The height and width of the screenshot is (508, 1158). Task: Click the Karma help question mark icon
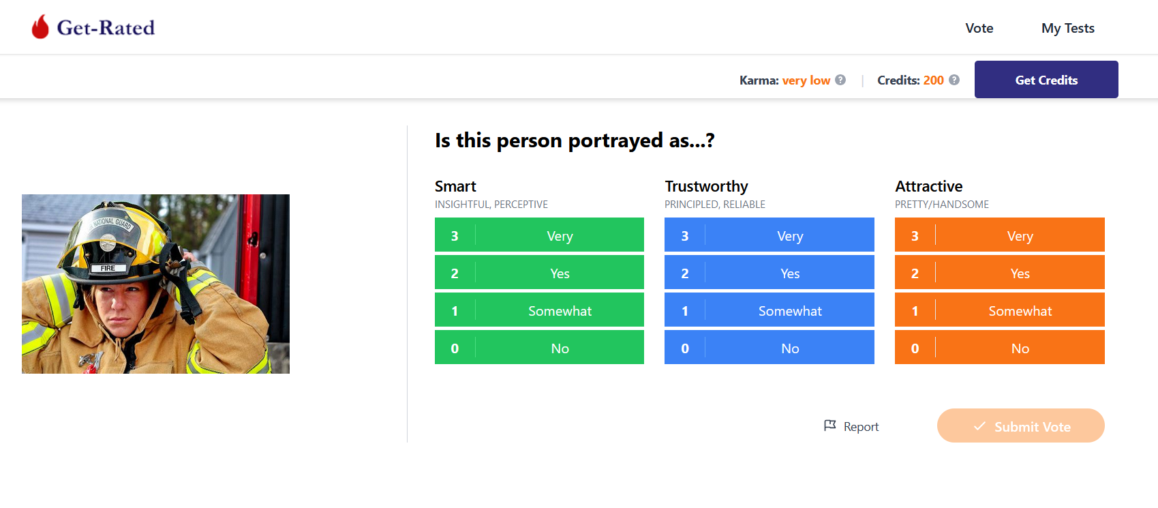(840, 80)
